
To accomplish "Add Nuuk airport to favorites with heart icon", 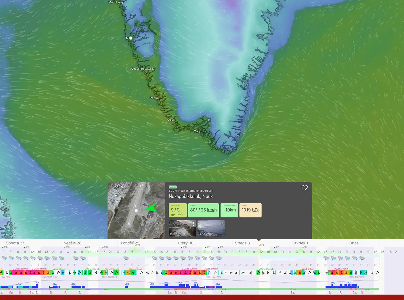I will pyautogui.click(x=304, y=188).
